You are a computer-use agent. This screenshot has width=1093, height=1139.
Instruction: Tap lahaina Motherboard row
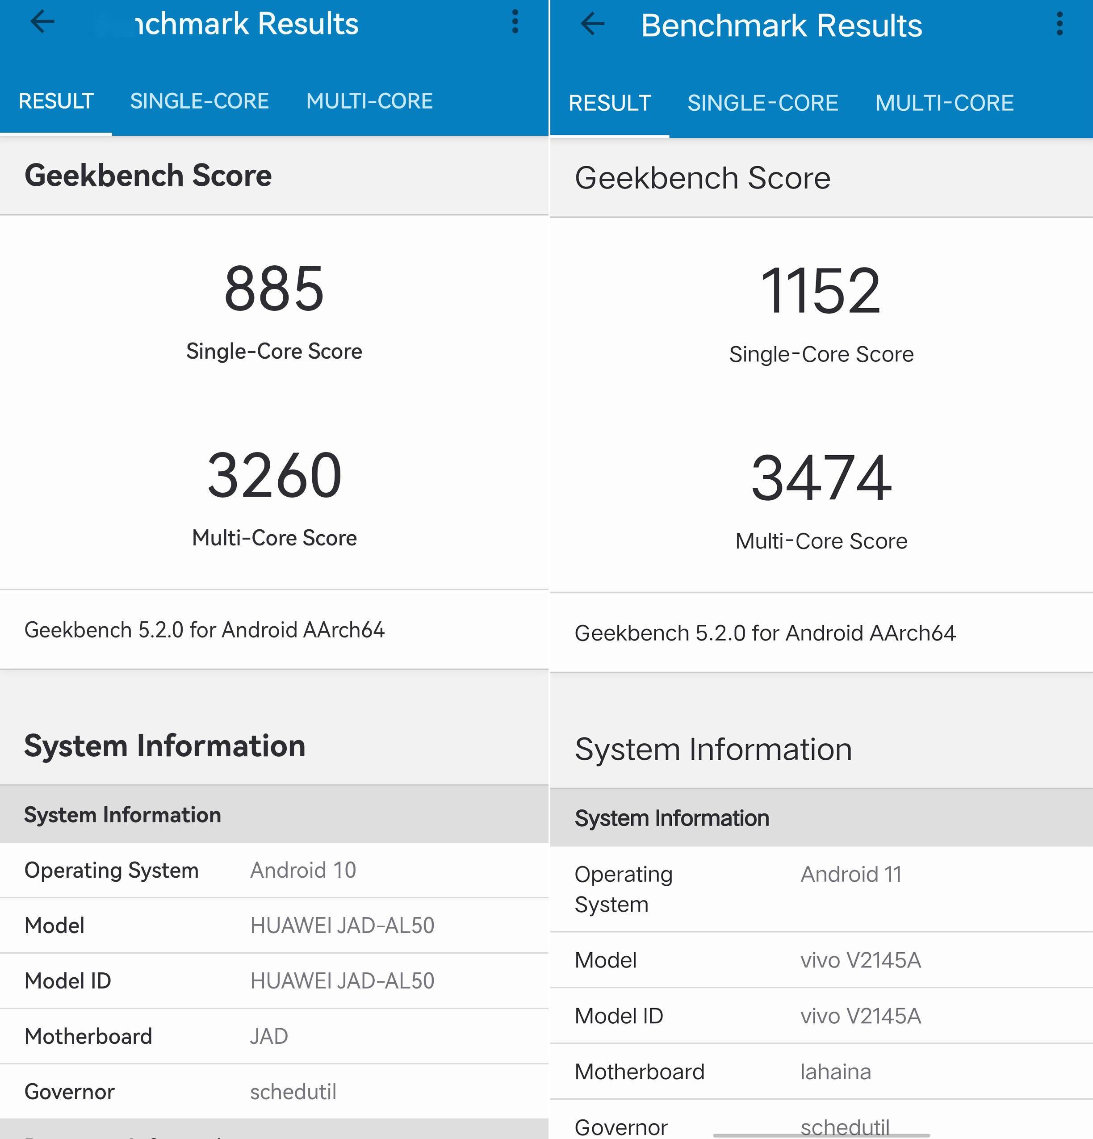pyautogui.click(x=835, y=1072)
